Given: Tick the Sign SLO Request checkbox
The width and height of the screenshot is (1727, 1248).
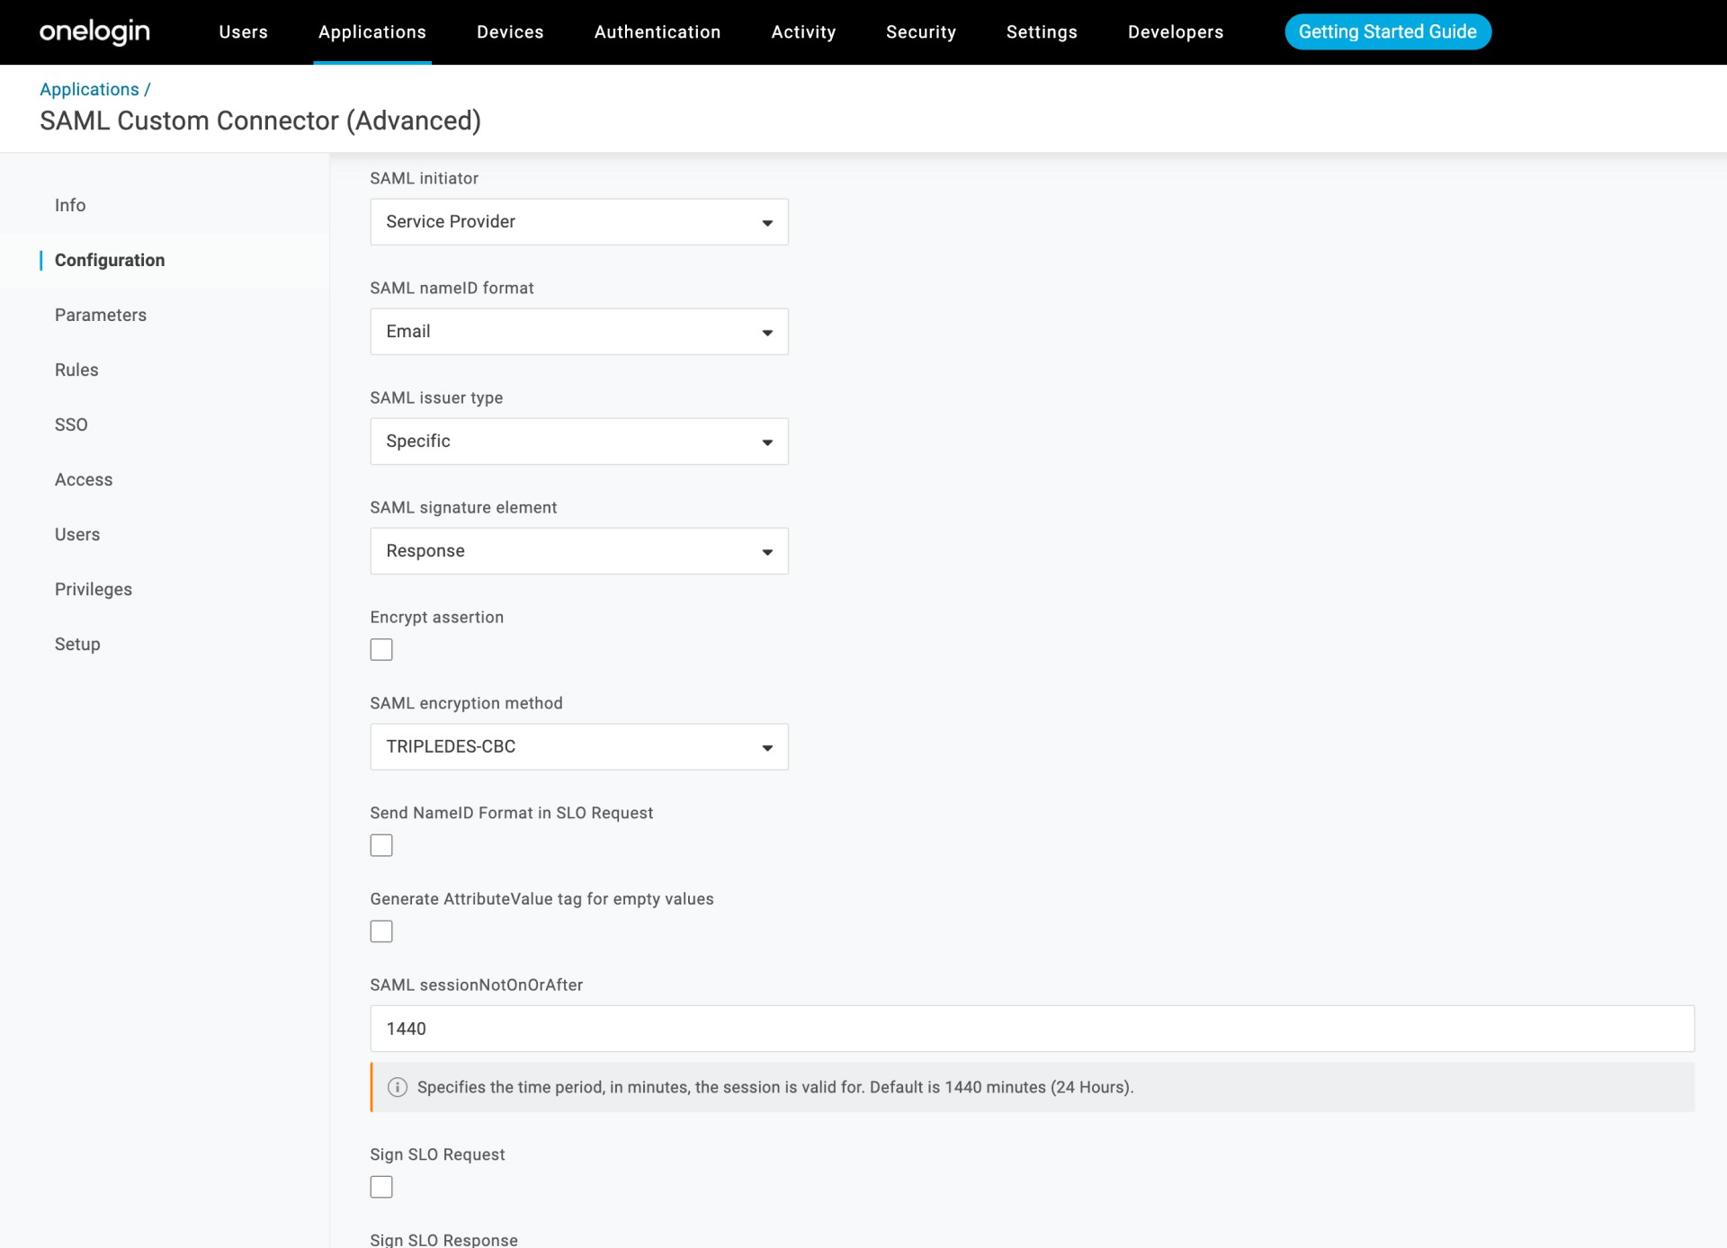Looking at the screenshot, I should tap(381, 1187).
